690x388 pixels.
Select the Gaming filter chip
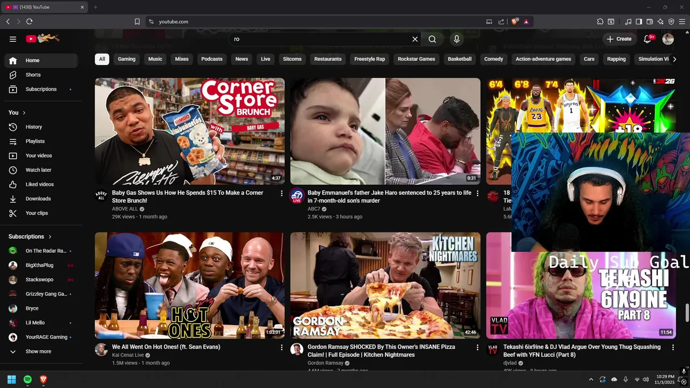127,59
